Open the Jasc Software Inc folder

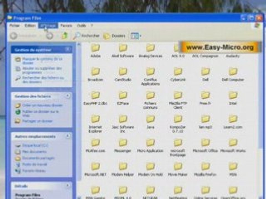(x=123, y=124)
